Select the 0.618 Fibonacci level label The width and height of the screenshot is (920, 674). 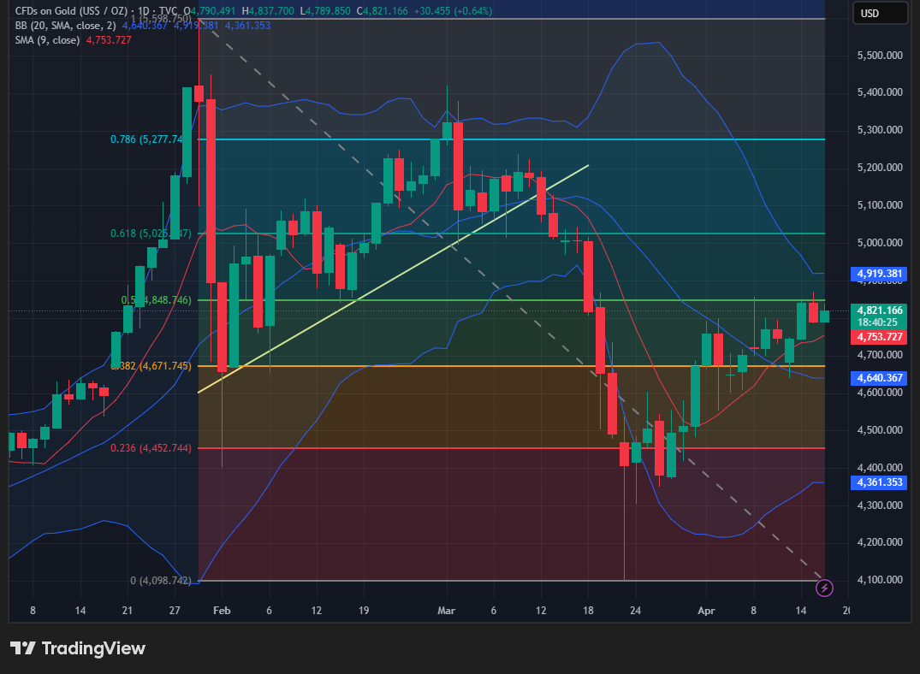pos(146,233)
